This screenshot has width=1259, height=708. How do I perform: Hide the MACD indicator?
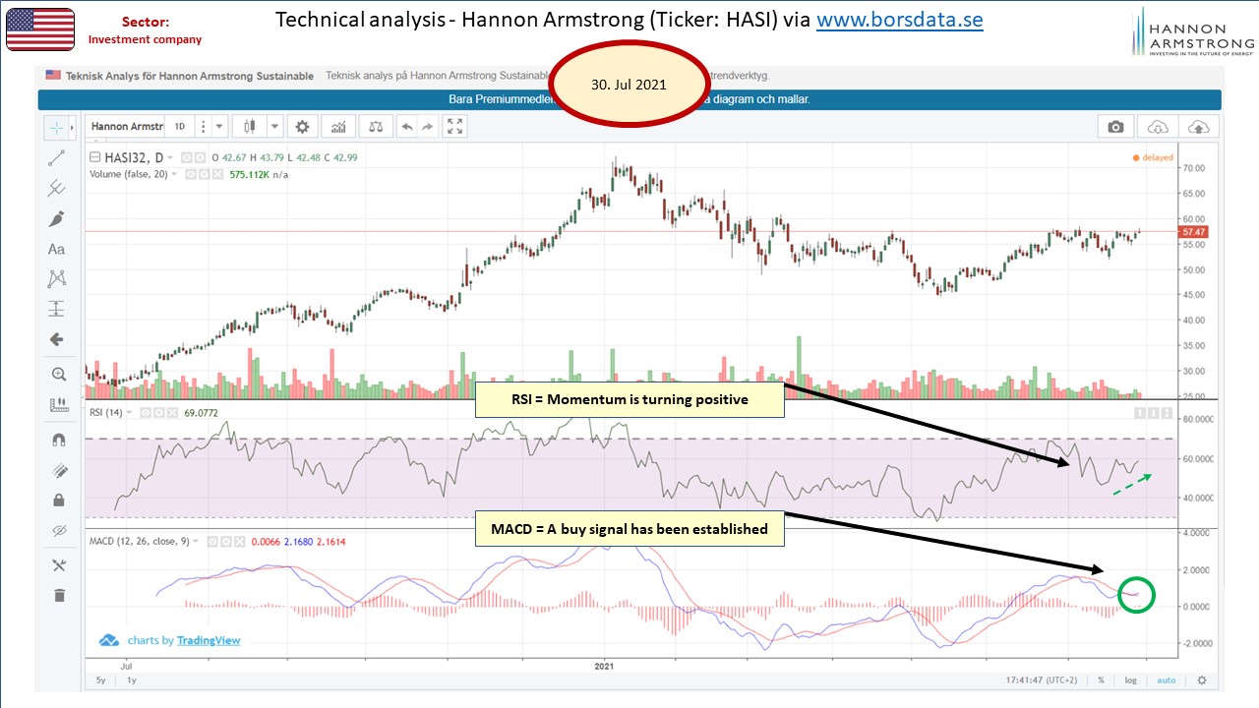pos(210,541)
